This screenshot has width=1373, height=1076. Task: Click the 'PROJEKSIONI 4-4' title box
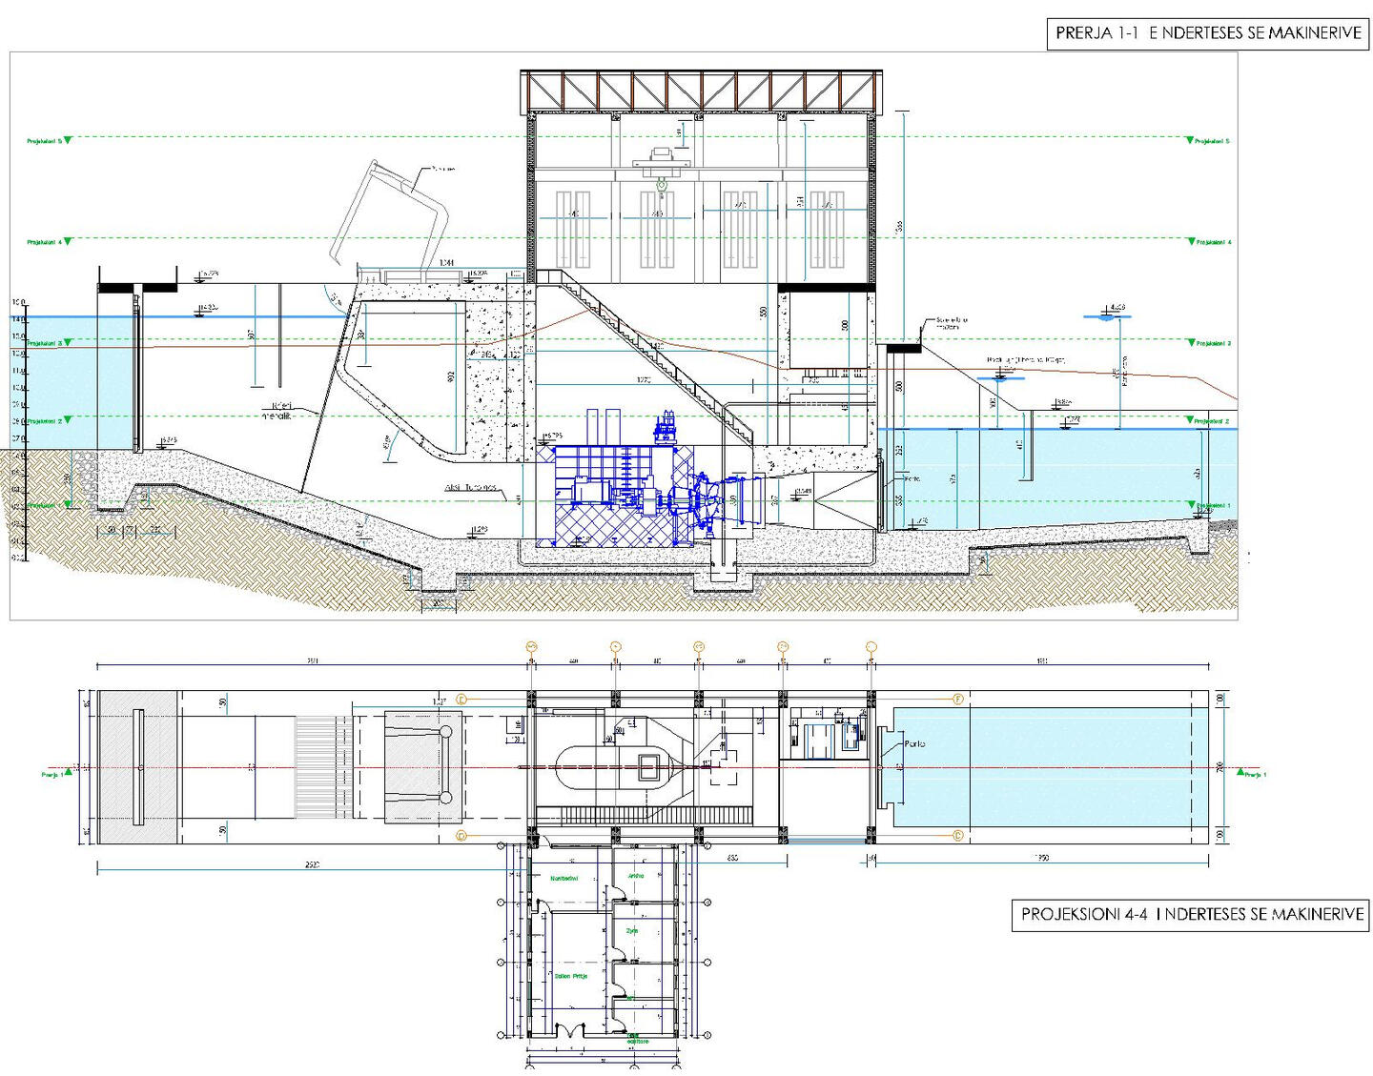pos(1190,914)
